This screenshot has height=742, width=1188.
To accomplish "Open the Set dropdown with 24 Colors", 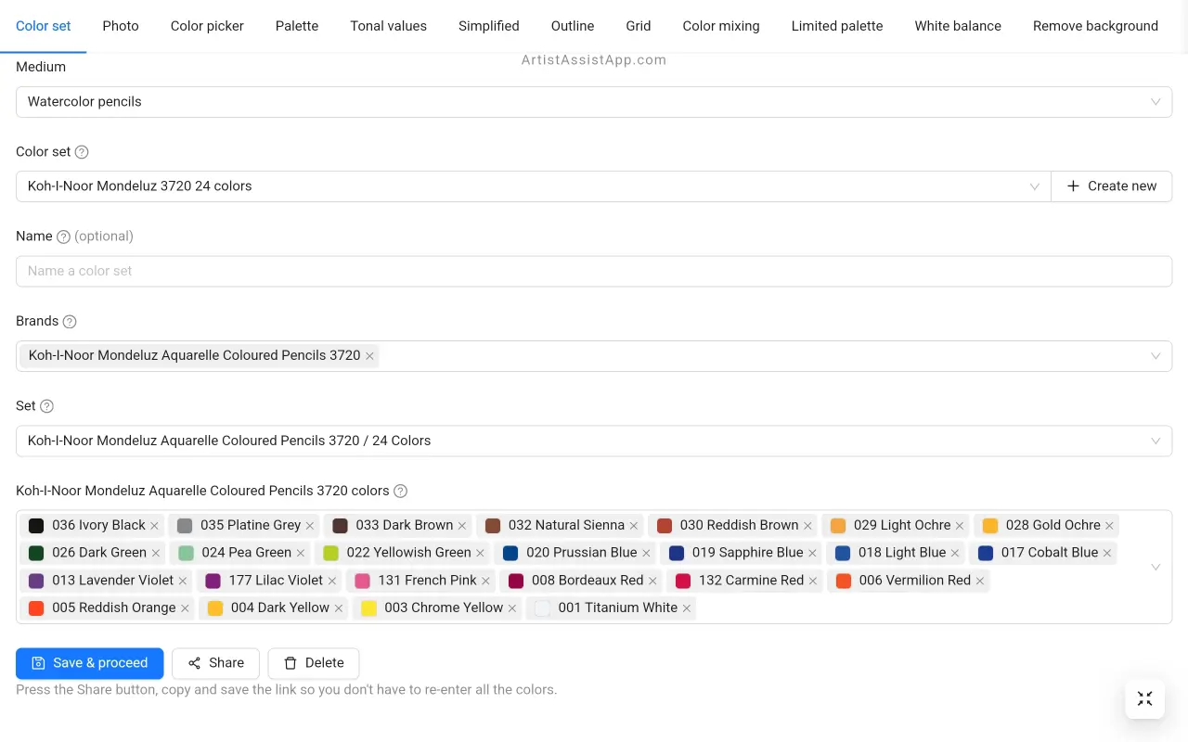I will click(x=594, y=441).
